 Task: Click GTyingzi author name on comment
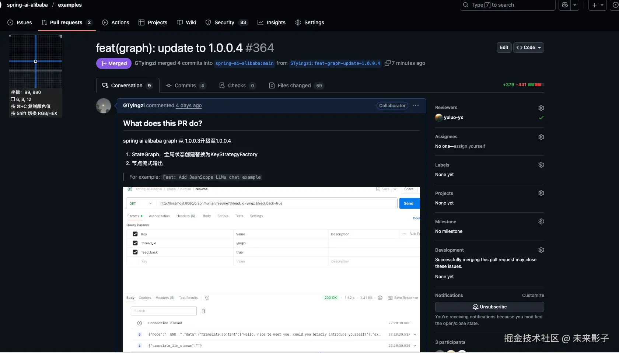click(x=134, y=105)
